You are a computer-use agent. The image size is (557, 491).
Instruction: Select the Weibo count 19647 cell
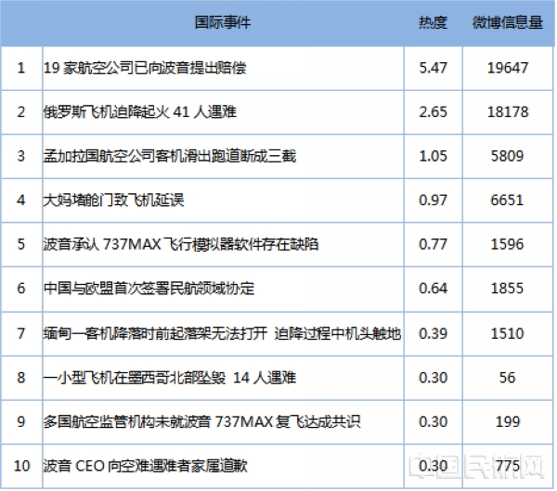click(x=507, y=67)
